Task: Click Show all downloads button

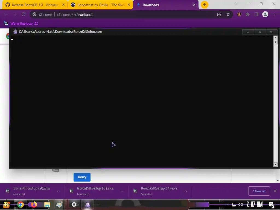Action: (x=259, y=191)
